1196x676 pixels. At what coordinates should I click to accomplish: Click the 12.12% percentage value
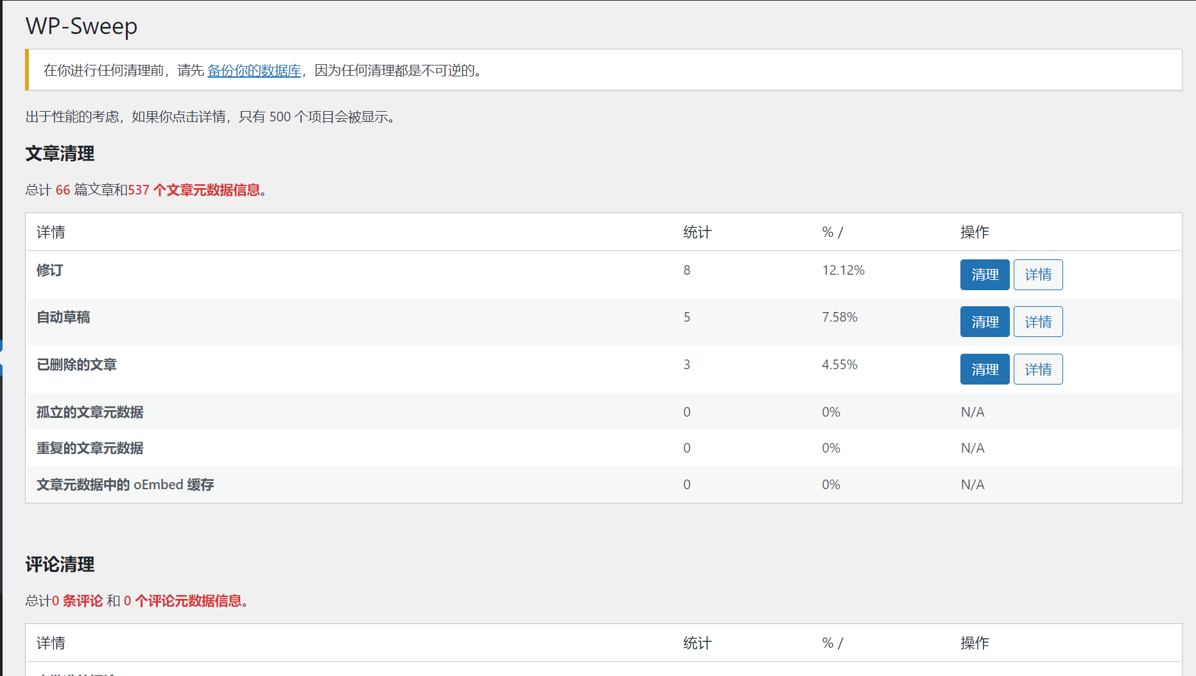[x=844, y=270]
